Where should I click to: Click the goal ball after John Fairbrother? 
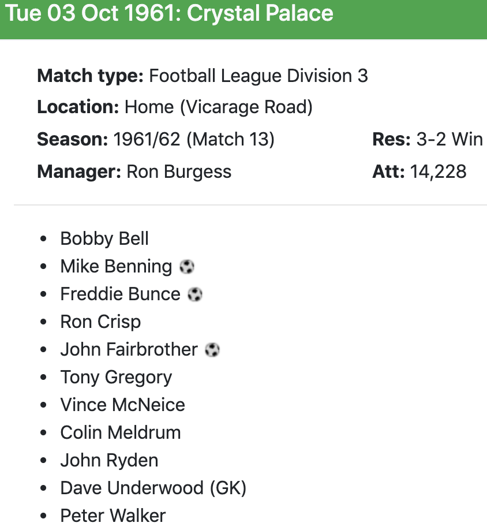(x=213, y=350)
